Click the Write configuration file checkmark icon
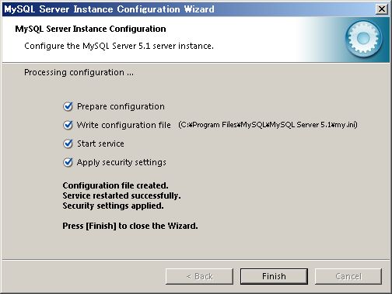392x294 pixels. (x=68, y=125)
